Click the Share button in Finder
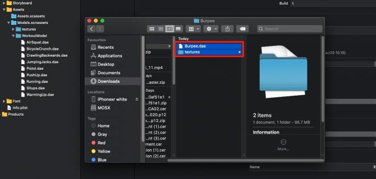 coord(228,29)
